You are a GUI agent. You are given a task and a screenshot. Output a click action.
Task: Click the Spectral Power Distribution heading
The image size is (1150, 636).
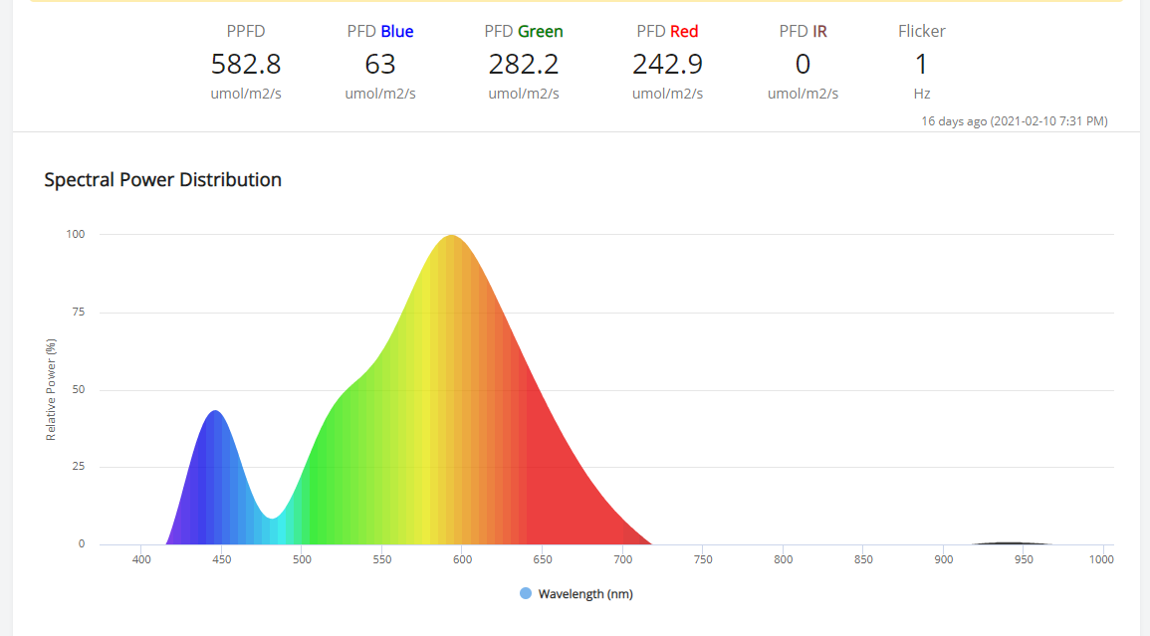pyautogui.click(x=163, y=180)
